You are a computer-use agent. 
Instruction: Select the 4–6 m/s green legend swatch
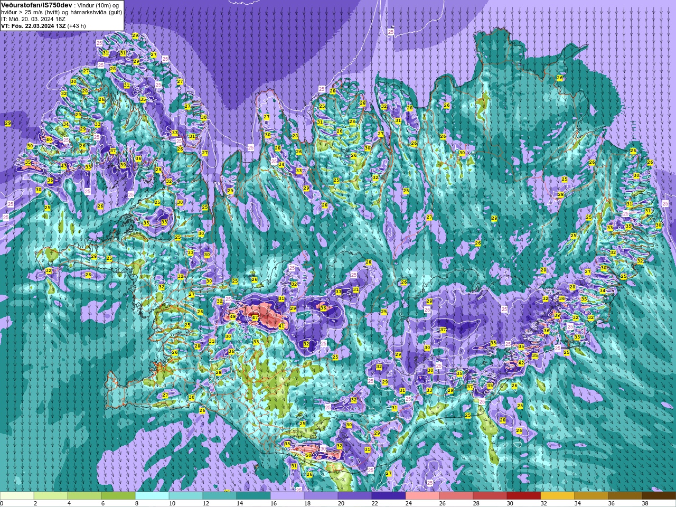point(84,496)
